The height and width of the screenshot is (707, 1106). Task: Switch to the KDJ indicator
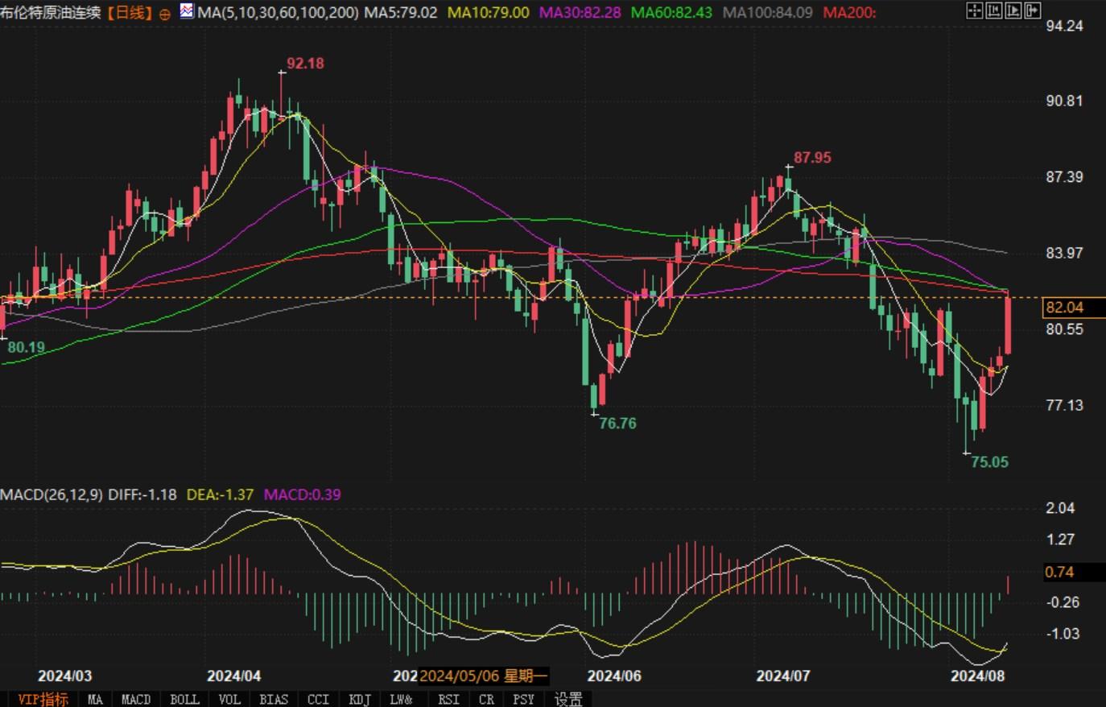pos(360,699)
